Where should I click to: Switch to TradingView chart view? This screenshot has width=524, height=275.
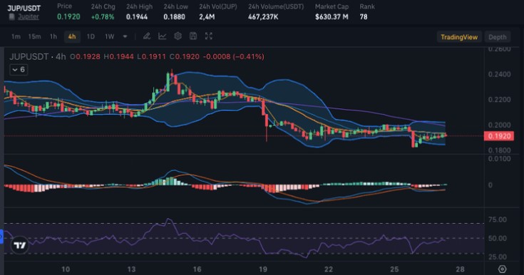coord(459,37)
